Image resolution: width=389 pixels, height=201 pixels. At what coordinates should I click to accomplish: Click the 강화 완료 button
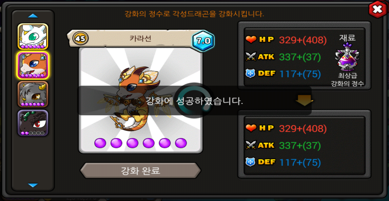(x=140, y=171)
